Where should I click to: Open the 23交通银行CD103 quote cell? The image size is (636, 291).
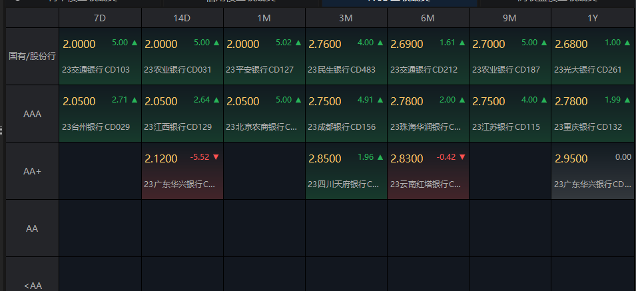[x=100, y=57]
